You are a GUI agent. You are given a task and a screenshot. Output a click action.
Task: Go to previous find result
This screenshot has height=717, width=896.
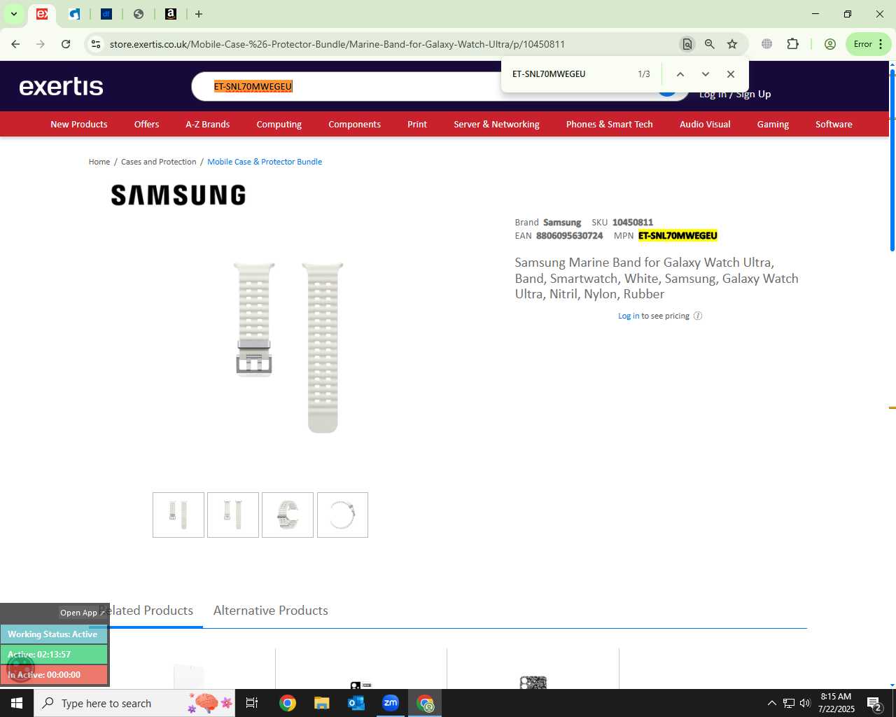point(680,74)
